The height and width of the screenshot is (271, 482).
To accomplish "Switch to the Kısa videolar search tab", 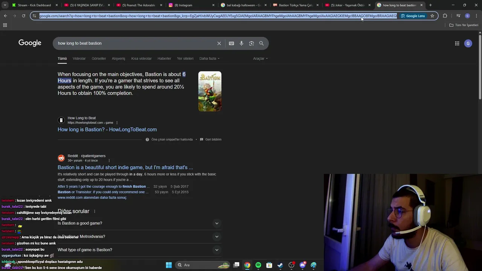I will point(141,58).
